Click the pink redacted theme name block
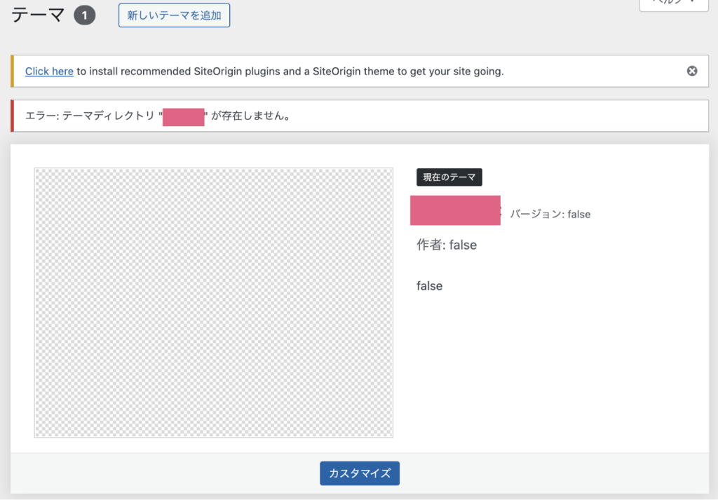The height and width of the screenshot is (500, 718). click(455, 210)
